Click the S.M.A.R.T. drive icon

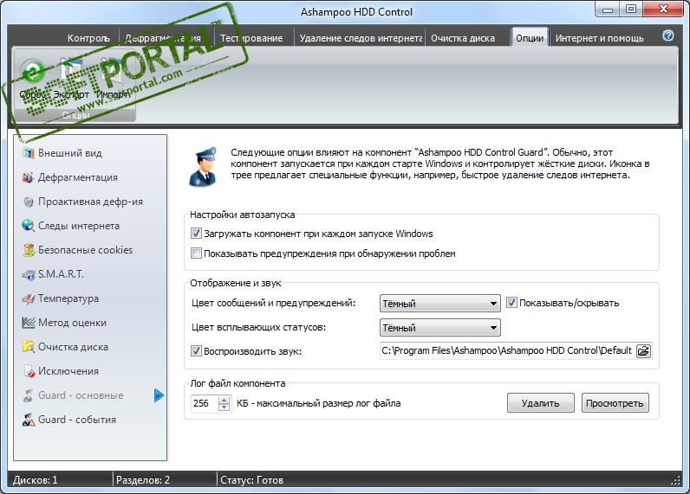click(x=29, y=274)
